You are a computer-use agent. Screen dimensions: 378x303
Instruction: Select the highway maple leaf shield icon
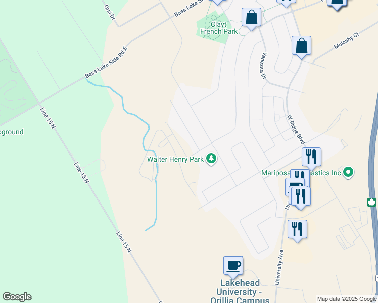click(372, 203)
